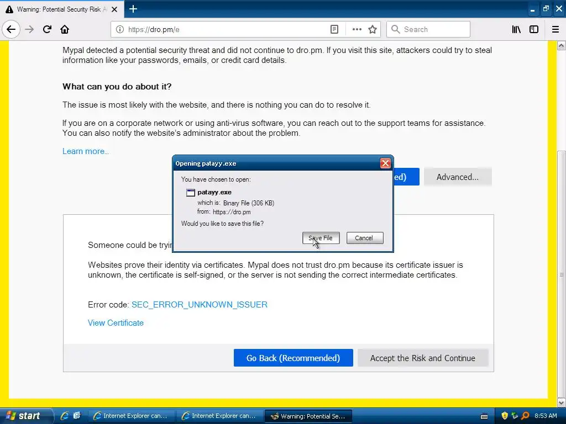
Task: Select the Warning: Potential Security Risk tab
Action: coord(62,9)
